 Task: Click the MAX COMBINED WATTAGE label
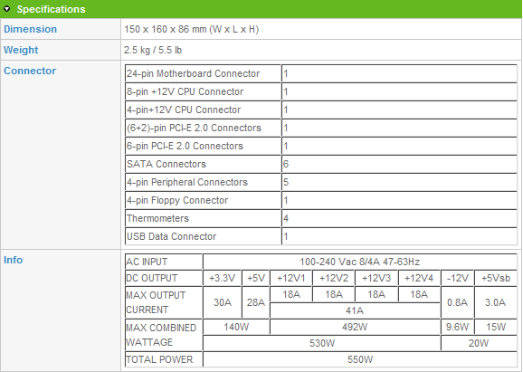point(161,335)
